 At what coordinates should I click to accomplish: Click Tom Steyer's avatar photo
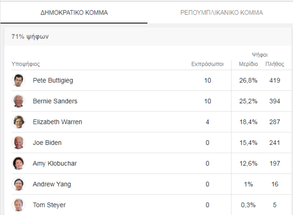(x=18, y=205)
